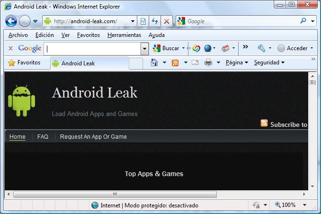Click the tag-shaped icon on Google Toolbar
321x214 pixels.
pos(225,48)
